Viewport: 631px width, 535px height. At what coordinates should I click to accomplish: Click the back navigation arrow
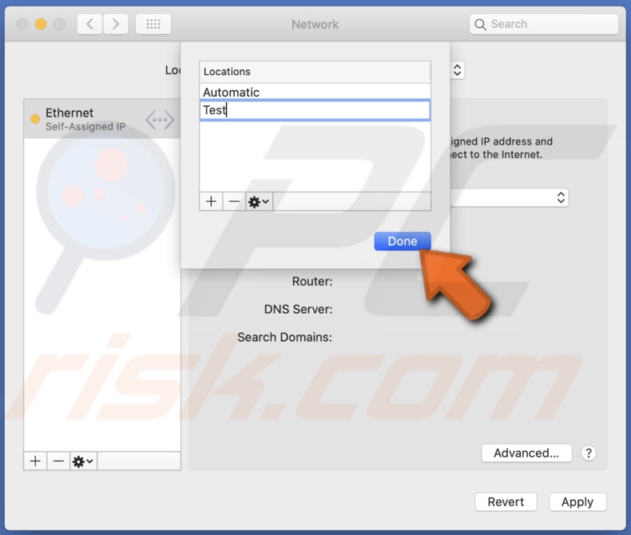pyautogui.click(x=89, y=24)
